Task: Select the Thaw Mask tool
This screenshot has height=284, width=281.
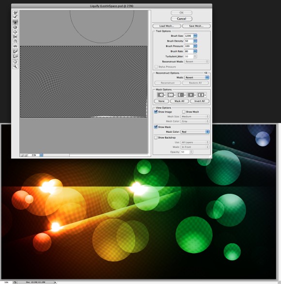Action: point(15,56)
